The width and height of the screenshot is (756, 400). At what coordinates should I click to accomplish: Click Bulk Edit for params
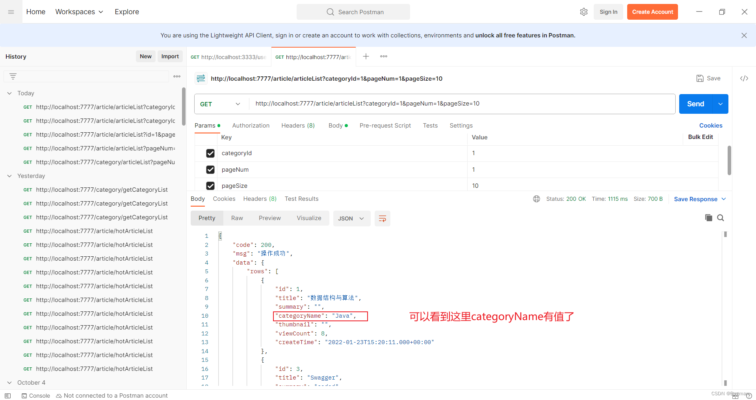coord(700,137)
